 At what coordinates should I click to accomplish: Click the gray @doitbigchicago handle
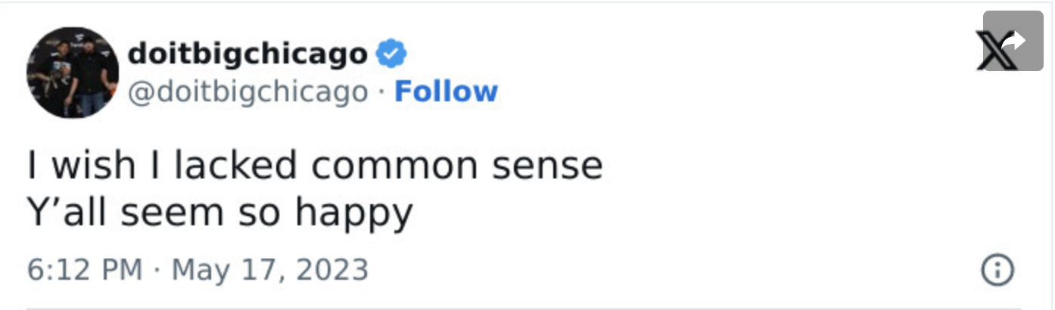tap(247, 92)
